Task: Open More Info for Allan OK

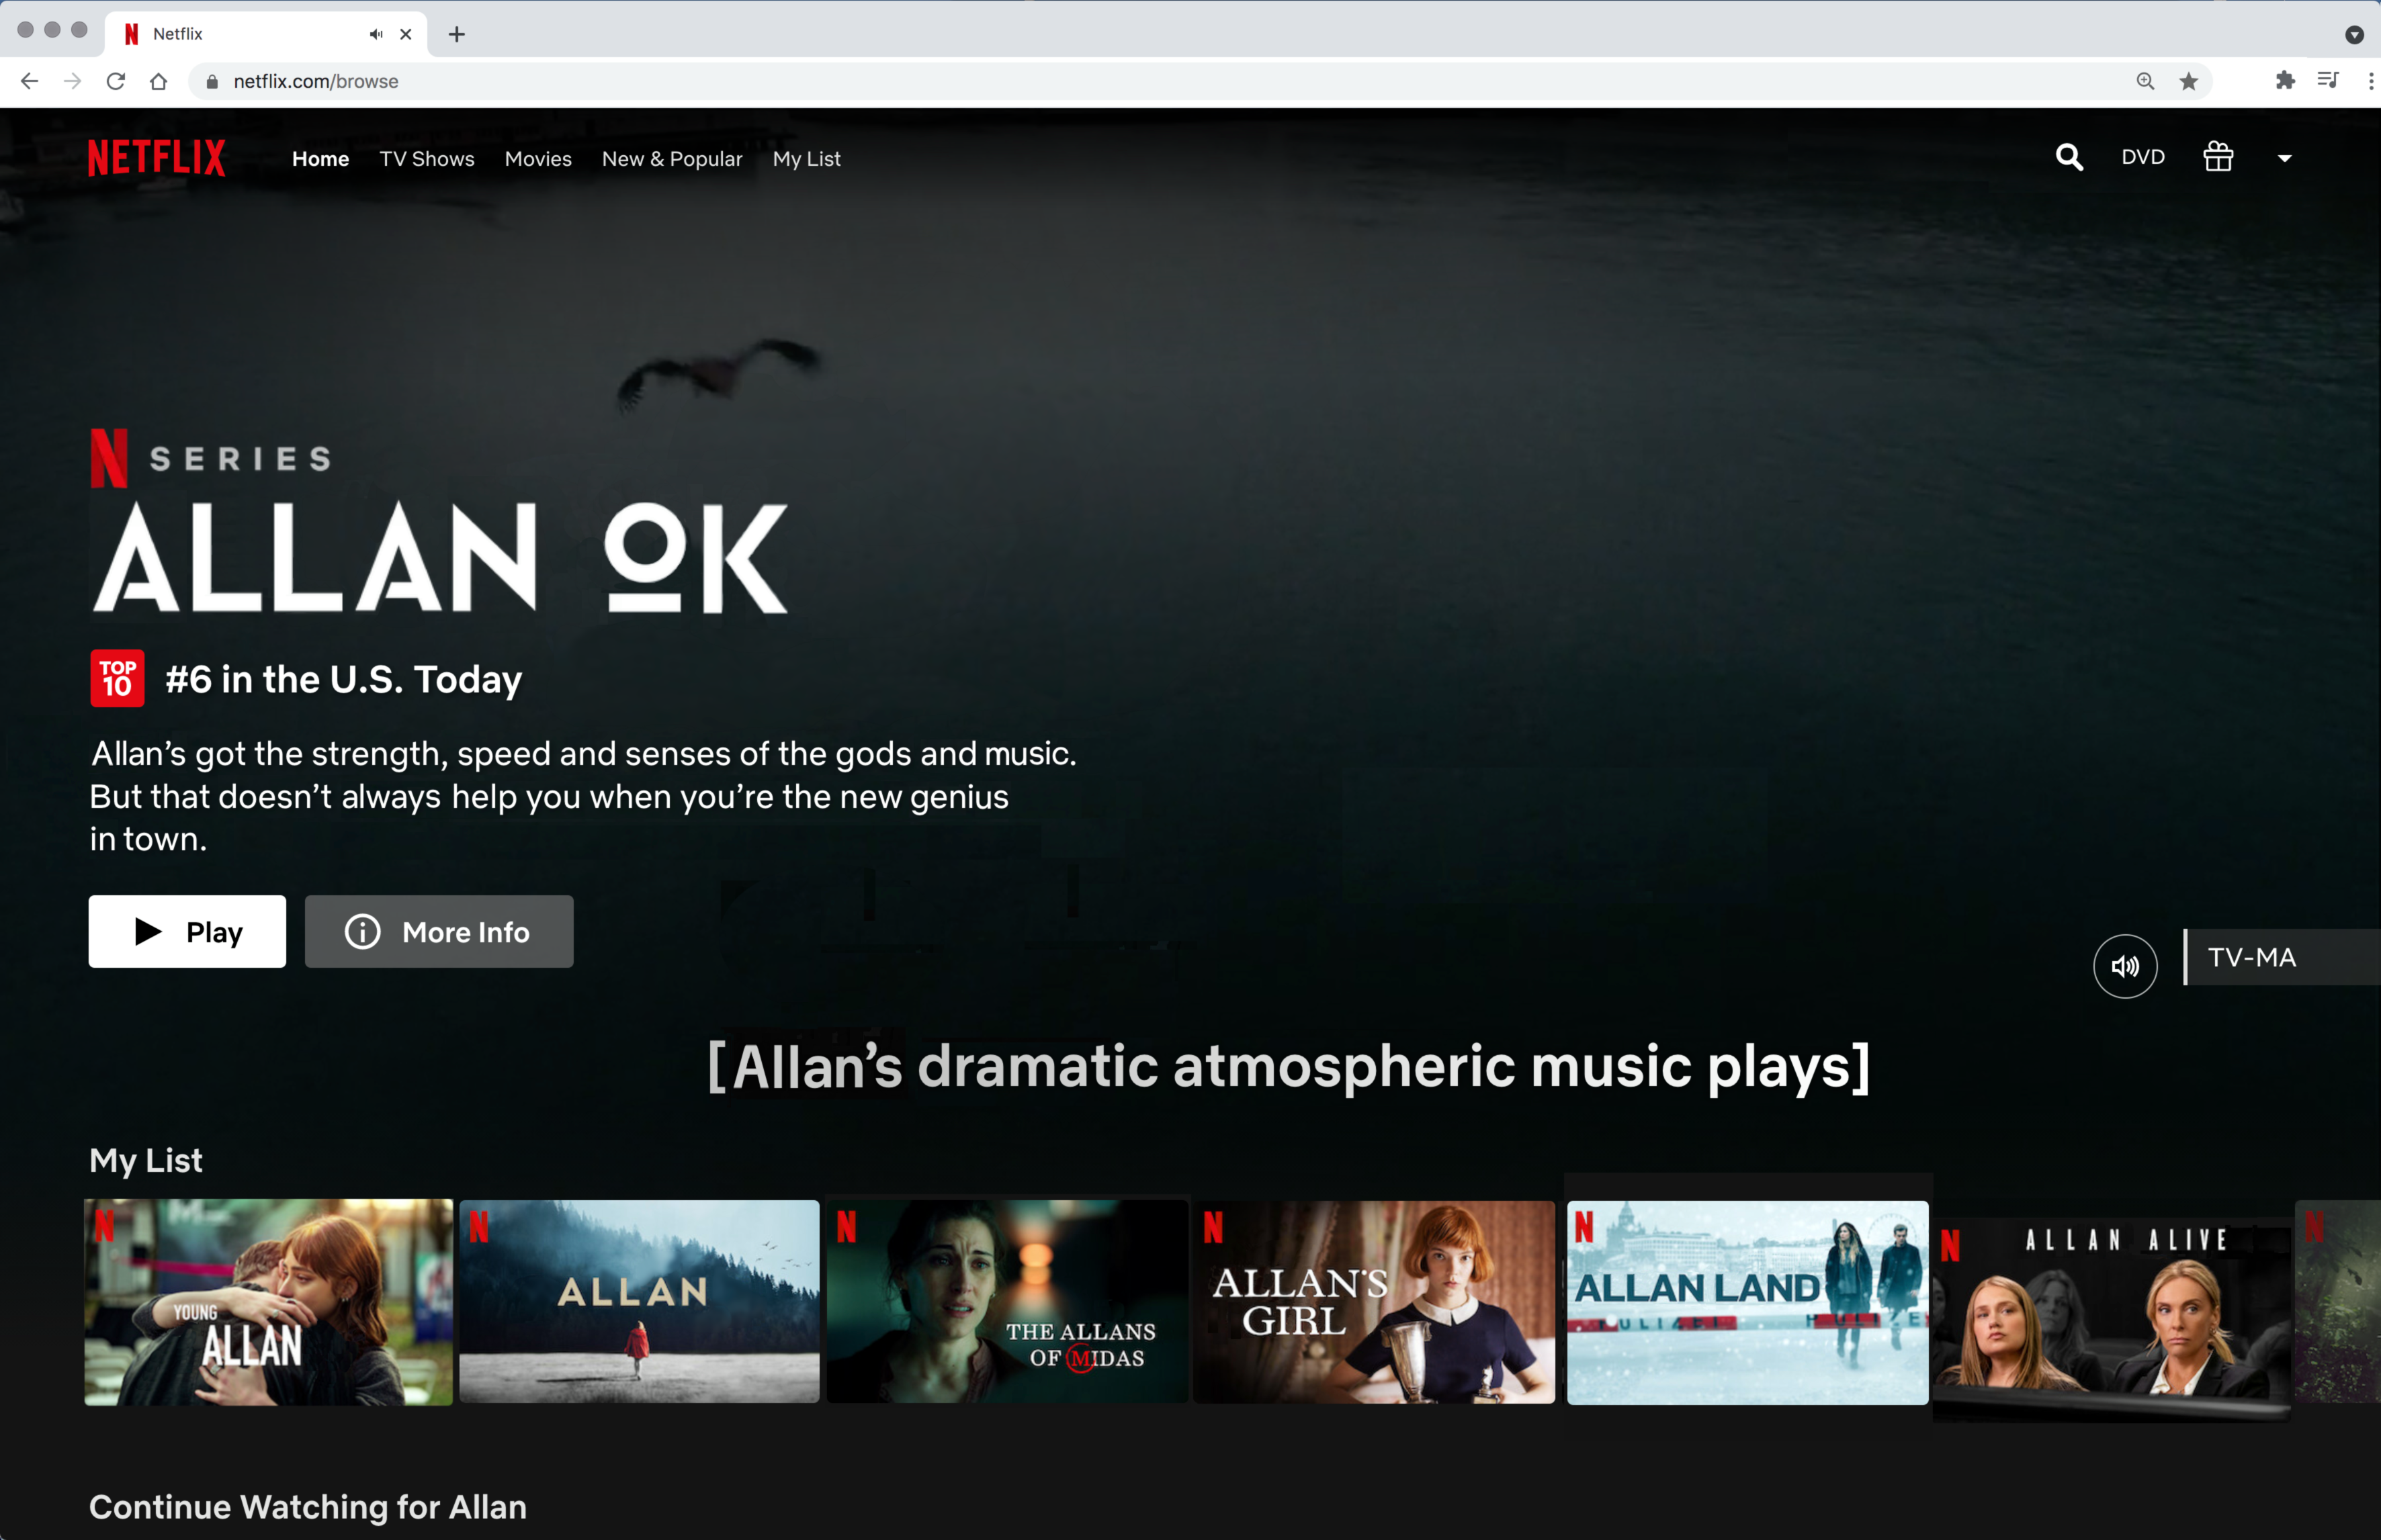Action: (x=439, y=931)
